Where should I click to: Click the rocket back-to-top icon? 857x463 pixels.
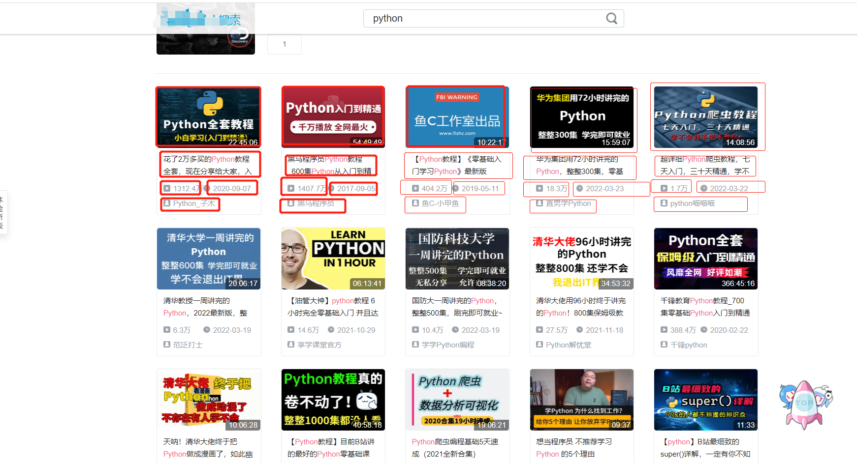(x=805, y=405)
